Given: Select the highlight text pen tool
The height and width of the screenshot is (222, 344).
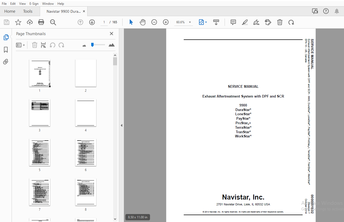Looking at the screenshot, I should pyautogui.click(x=245, y=22).
